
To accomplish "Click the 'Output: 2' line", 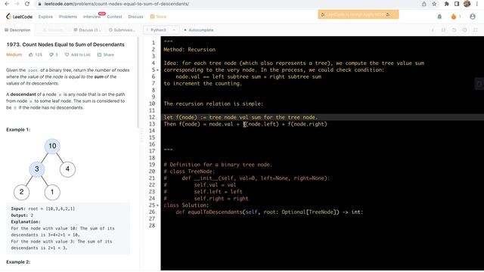I will [22, 215].
